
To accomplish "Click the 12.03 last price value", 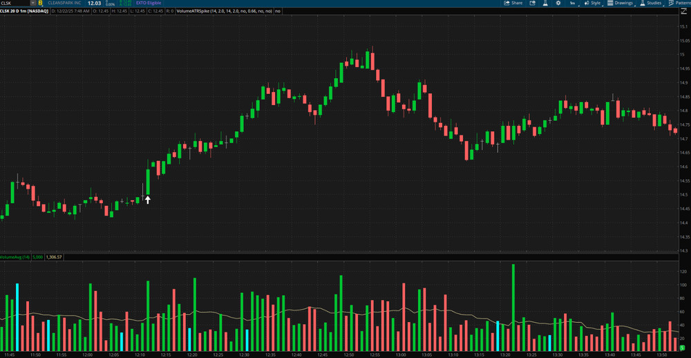I will click(x=94, y=3).
